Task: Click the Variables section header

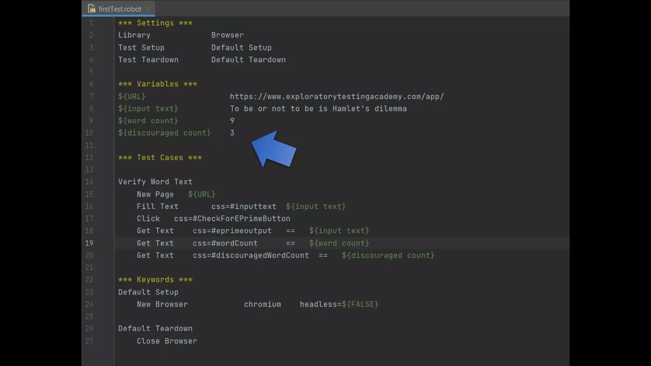Action: (157, 84)
